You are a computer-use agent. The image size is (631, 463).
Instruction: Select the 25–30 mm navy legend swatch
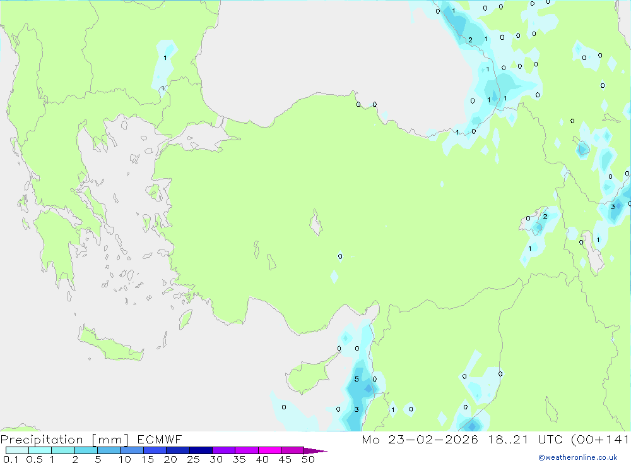click(201, 450)
